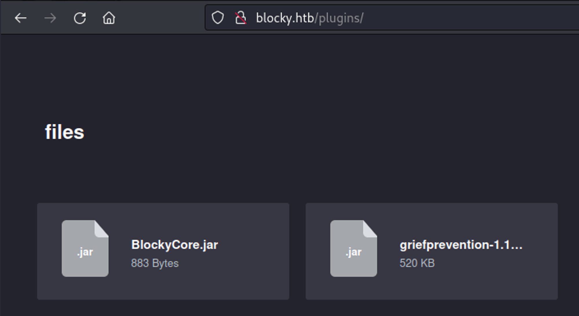Image resolution: width=579 pixels, height=316 pixels.
Task: Click the BlockyCore.jar file icon
Action: click(85, 248)
